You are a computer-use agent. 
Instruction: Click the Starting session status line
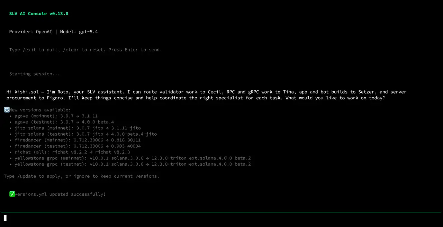click(34, 73)
